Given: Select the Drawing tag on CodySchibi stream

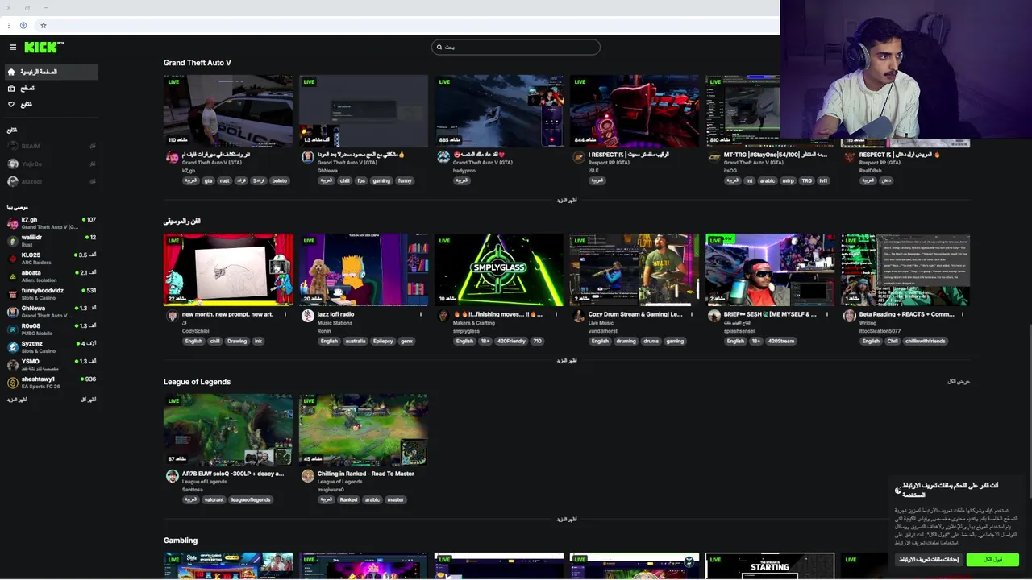Looking at the screenshot, I should click(x=237, y=341).
